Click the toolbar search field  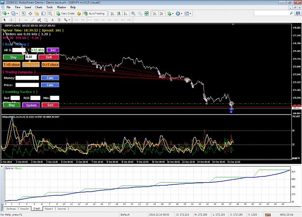coord(272,13)
